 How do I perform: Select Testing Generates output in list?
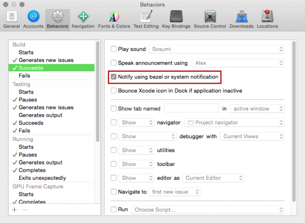[40, 115]
